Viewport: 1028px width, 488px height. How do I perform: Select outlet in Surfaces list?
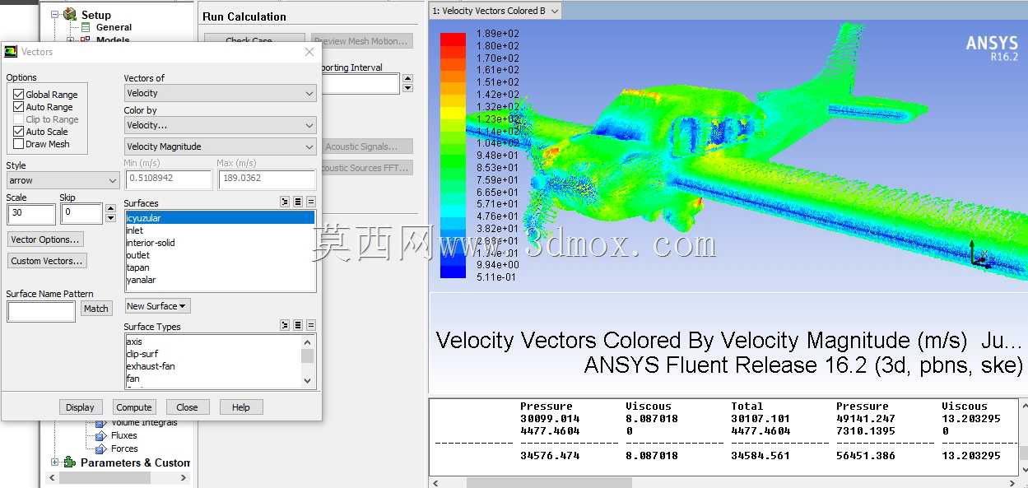click(220, 255)
